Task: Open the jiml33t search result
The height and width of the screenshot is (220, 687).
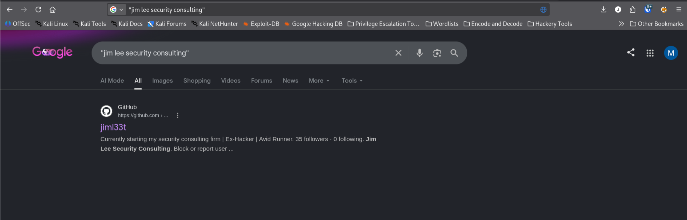Action: coord(113,127)
